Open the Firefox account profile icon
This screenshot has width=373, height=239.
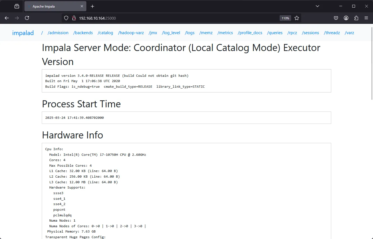click(x=346, y=18)
